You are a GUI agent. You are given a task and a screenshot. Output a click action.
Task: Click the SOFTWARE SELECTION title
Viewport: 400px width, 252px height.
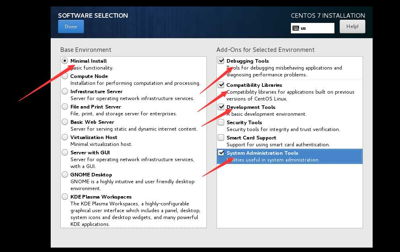[x=93, y=16]
